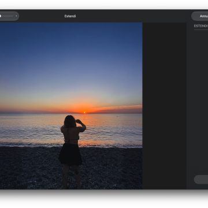Click the ESTENDI panel heading

[x=200, y=26]
